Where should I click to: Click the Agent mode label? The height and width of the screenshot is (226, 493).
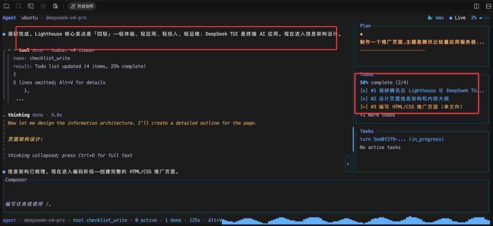click(9, 18)
